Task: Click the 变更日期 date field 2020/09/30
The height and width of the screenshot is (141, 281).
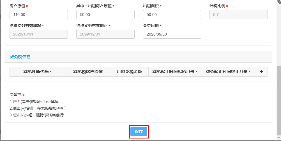Action: click(x=172, y=34)
